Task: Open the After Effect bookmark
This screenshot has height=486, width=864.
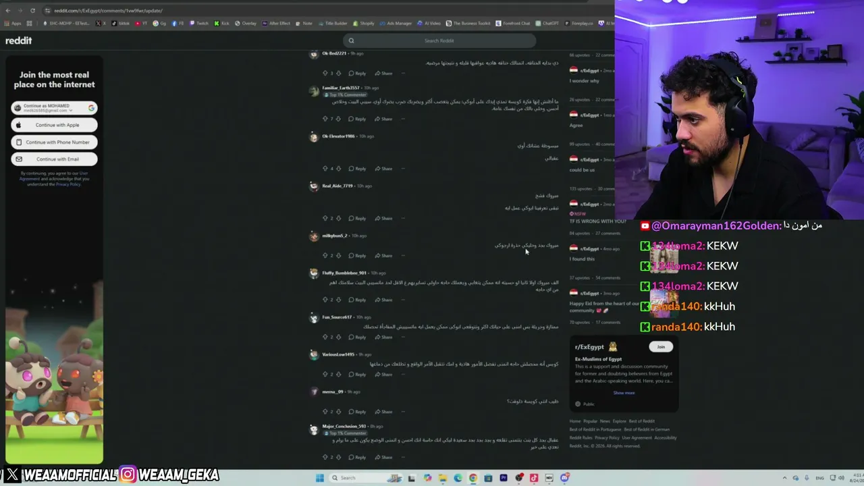Action: pyautogui.click(x=277, y=24)
